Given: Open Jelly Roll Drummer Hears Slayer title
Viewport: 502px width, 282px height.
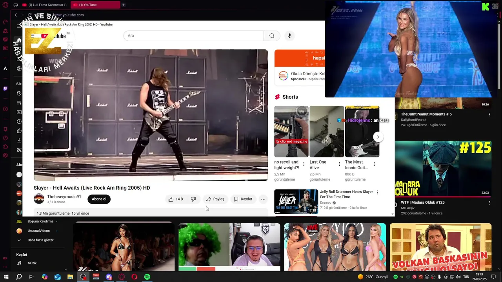Looking at the screenshot, I should pyautogui.click(x=346, y=194).
